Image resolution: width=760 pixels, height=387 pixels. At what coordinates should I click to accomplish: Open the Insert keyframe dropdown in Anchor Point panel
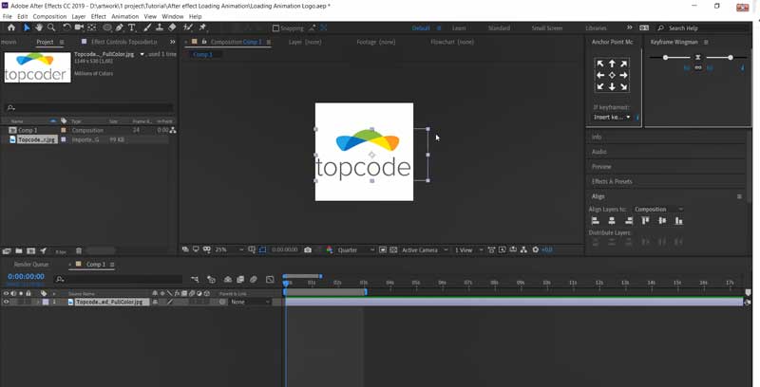coord(612,118)
